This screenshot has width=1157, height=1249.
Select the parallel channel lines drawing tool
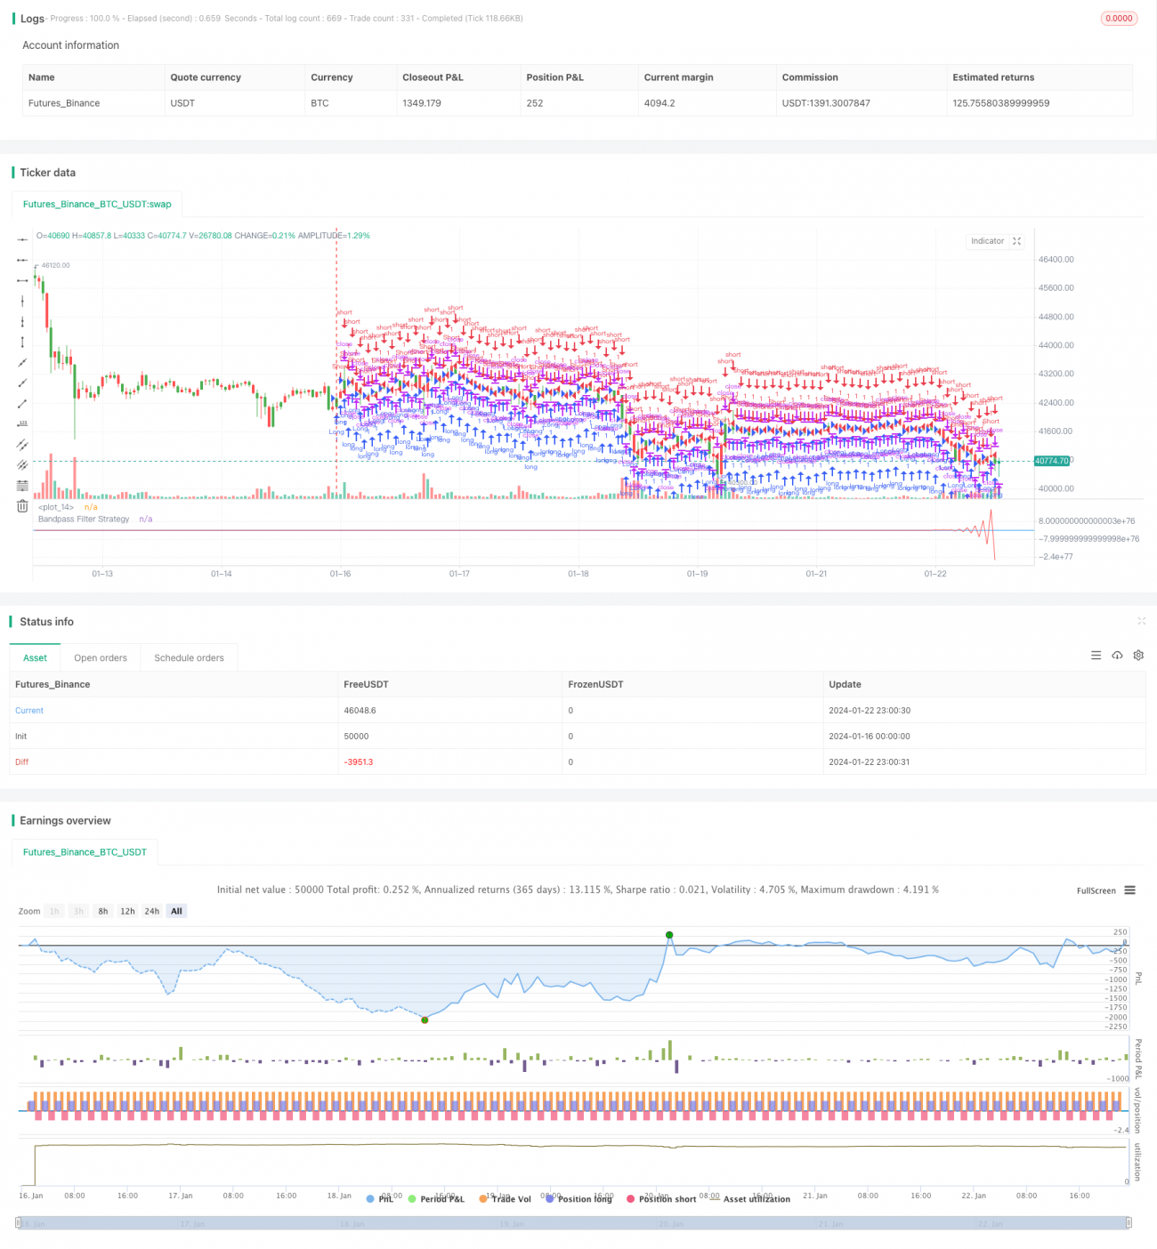(x=22, y=445)
